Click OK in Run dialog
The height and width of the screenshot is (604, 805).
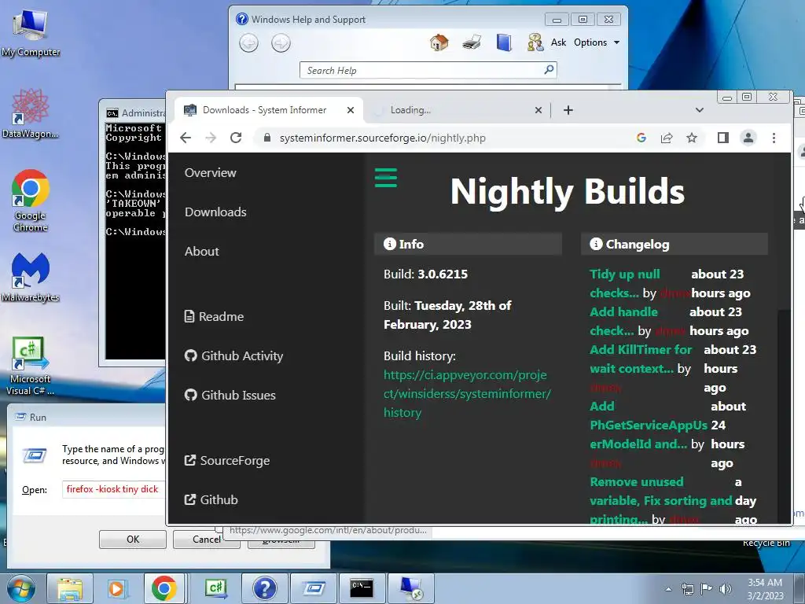point(132,540)
